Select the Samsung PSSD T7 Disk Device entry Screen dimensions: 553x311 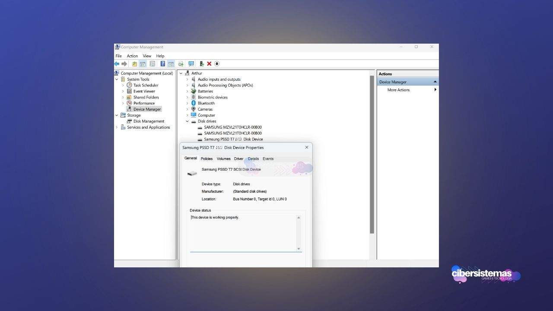[x=233, y=140]
